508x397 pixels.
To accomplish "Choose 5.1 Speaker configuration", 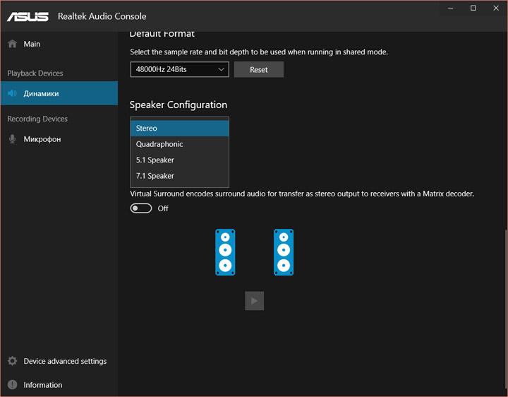I will click(179, 160).
